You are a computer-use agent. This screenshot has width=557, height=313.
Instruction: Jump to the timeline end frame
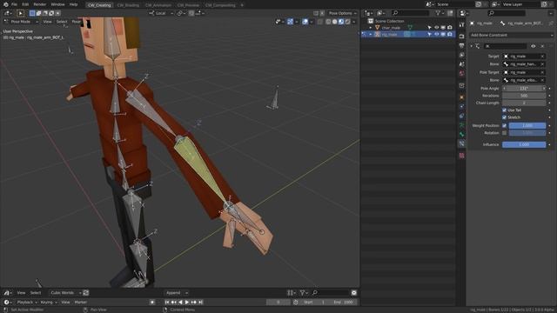pos(200,303)
